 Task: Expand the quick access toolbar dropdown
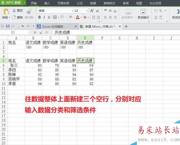[33, 26]
